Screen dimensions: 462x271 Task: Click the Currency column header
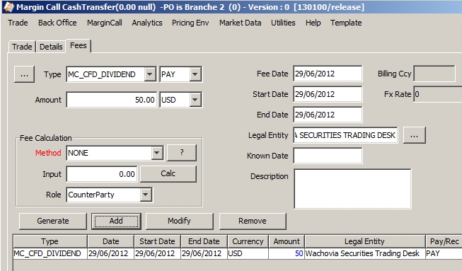pyautogui.click(x=248, y=241)
